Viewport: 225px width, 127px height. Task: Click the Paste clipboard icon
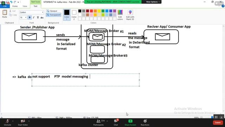(5, 13)
